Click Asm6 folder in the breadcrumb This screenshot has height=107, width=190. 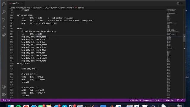click(69, 8)
